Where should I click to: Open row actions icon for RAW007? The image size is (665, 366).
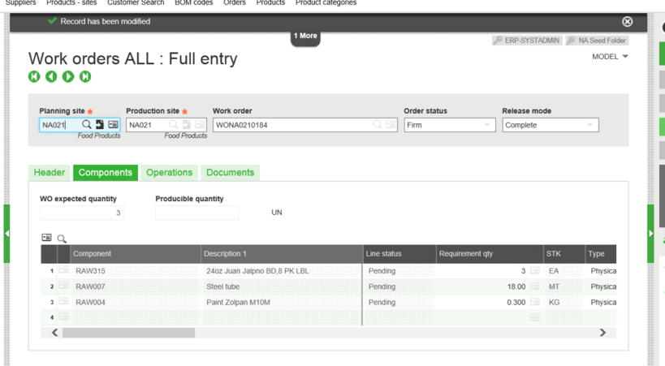(63, 286)
